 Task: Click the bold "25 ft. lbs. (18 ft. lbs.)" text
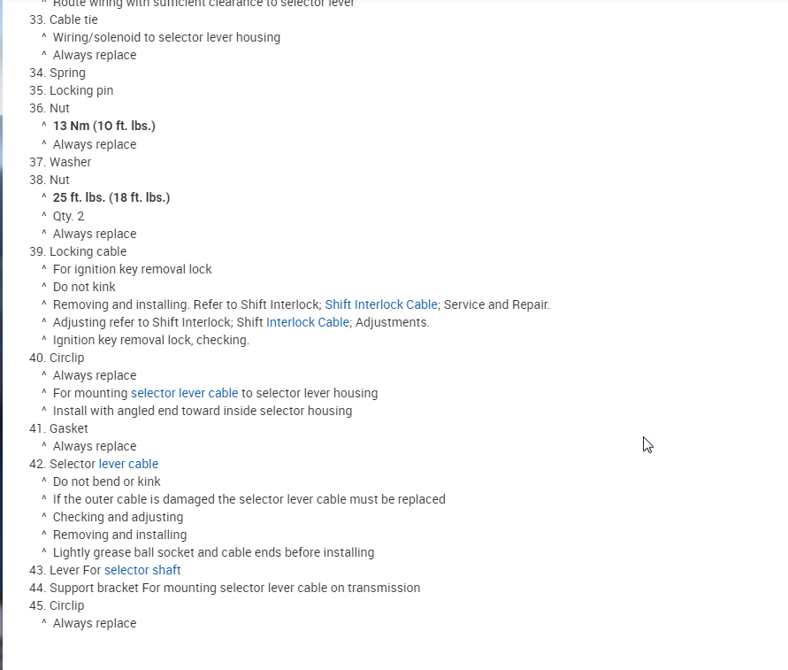(x=111, y=197)
